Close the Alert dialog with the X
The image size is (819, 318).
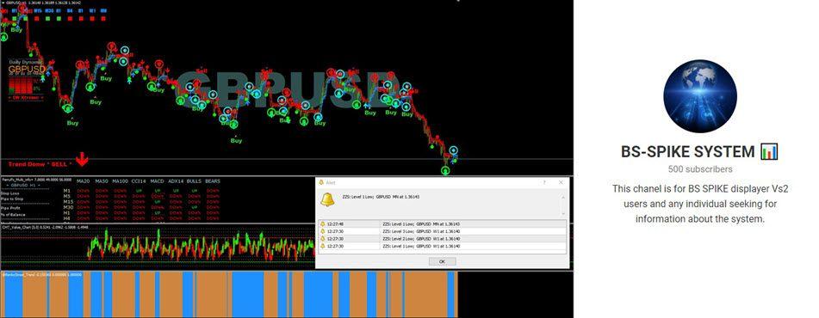[x=561, y=182]
